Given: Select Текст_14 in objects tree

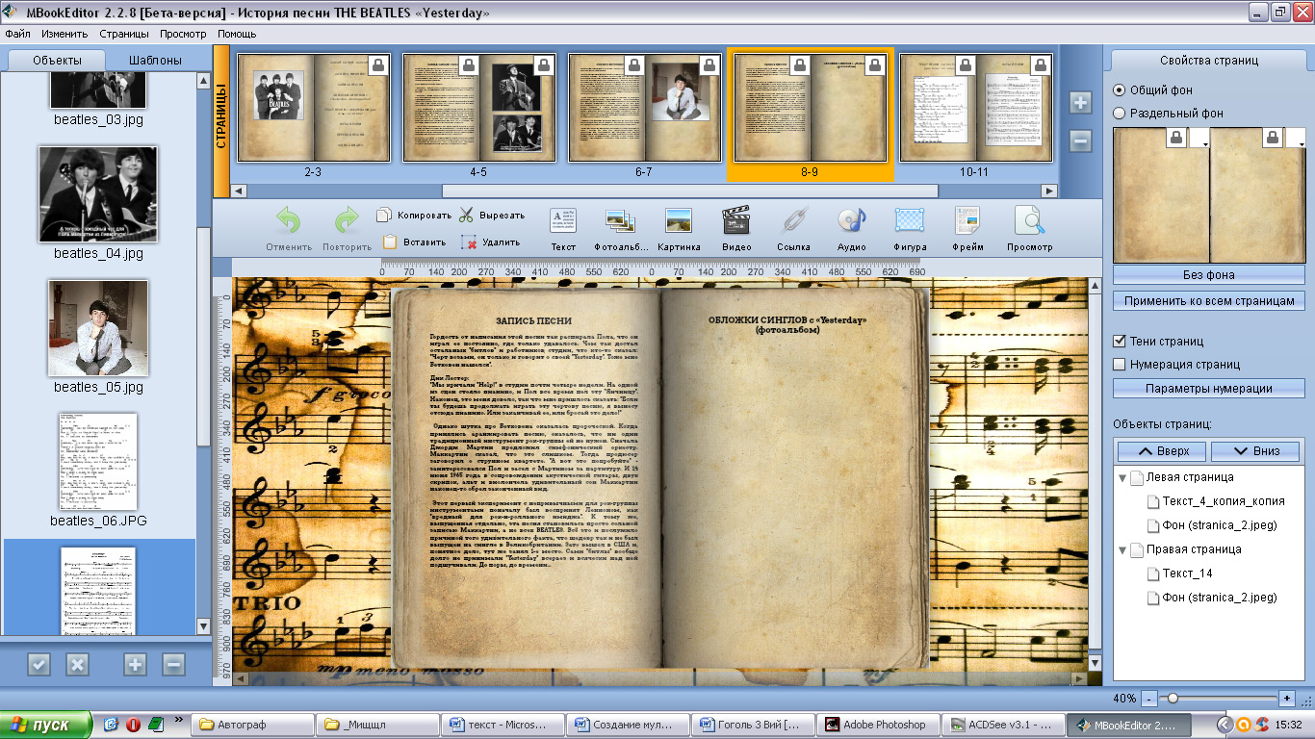Looking at the screenshot, I should pyautogui.click(x=1187, y=573).
